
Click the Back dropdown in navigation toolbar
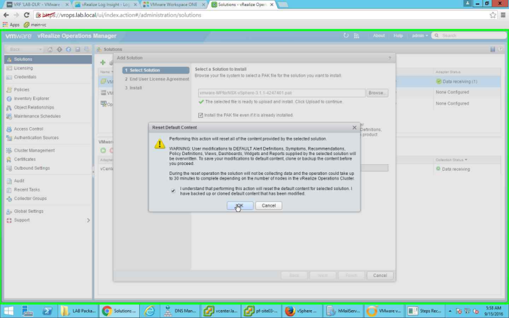click(x=25, y=49)
